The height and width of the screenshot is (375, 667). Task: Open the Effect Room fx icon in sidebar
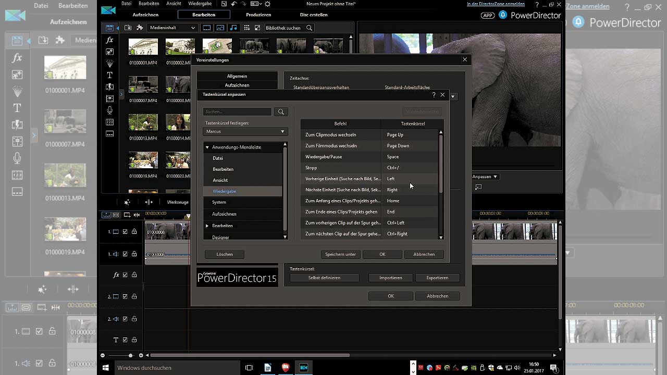click(109, 40)
